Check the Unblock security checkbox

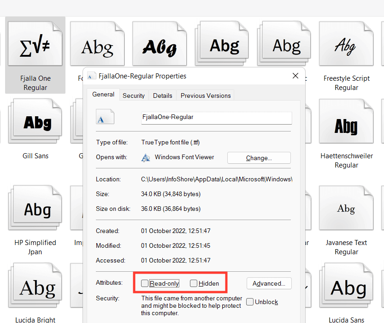pos(250,302)
